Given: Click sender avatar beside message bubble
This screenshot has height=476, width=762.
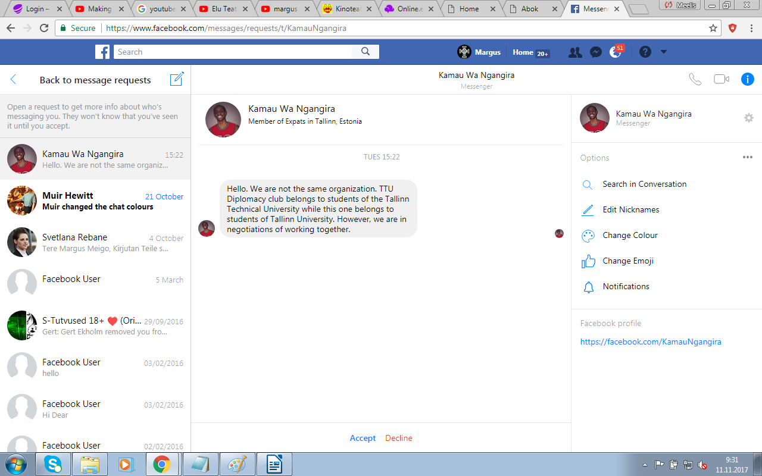Looking at the screenshot, I should [x=207, y=228].
